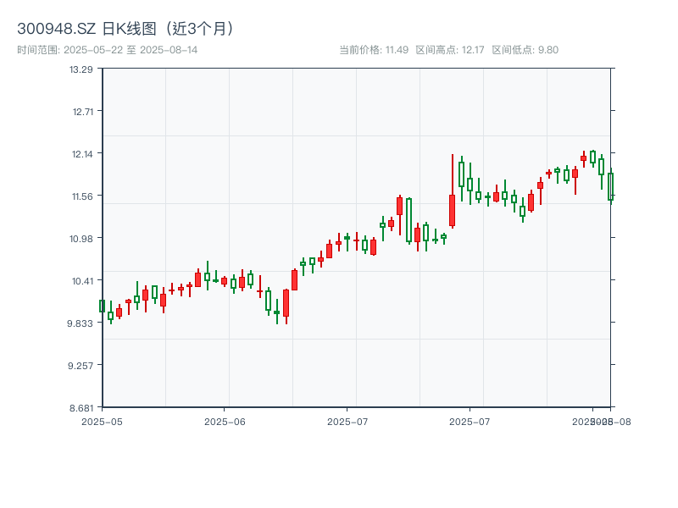Image resolution: width=678 pixels, height=508 pixels.
Task: Click the 2025-05 x-axis date label
Action: click(x=102, y=421)
